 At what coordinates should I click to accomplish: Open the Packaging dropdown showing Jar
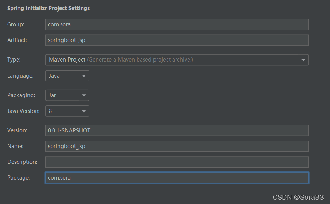pos(67,95)
